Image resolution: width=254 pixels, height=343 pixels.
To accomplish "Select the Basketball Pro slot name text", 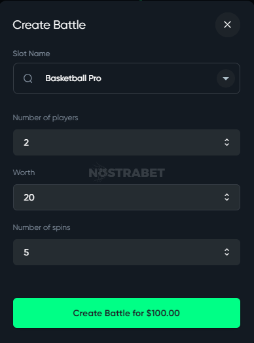I will tap(73, 78).
